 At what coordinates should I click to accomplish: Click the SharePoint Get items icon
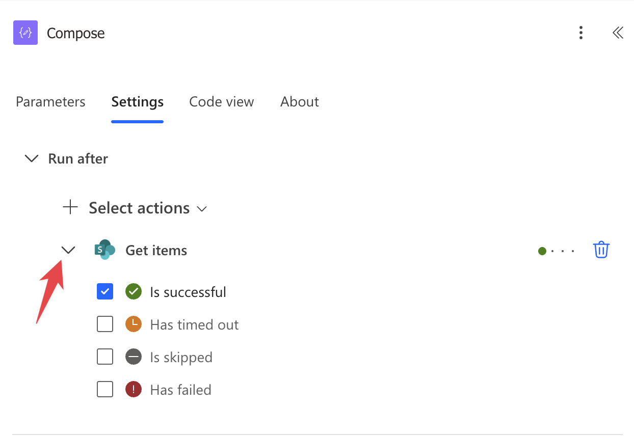click(x=105, y=250)
